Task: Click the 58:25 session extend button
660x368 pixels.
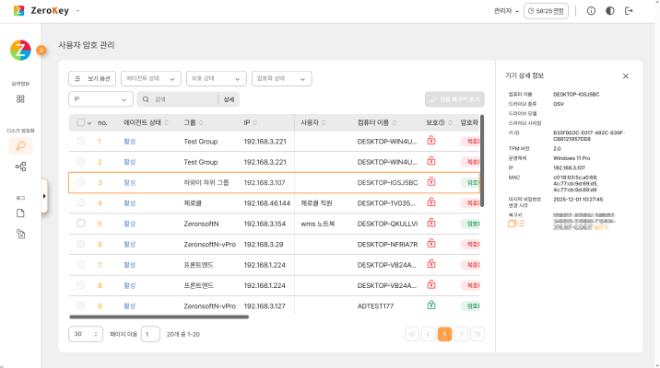Action: tap(544, 11)
